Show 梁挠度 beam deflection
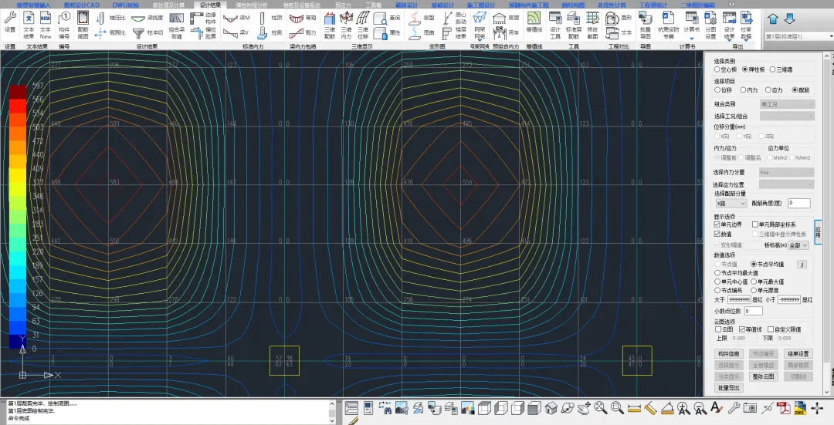Screen dimensions: 834x425 147,18
